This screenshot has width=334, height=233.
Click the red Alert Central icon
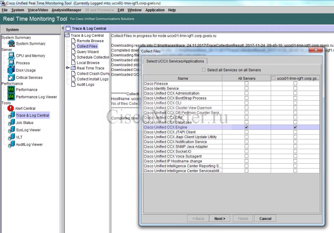pyautogui.click(x=10, y=108)
